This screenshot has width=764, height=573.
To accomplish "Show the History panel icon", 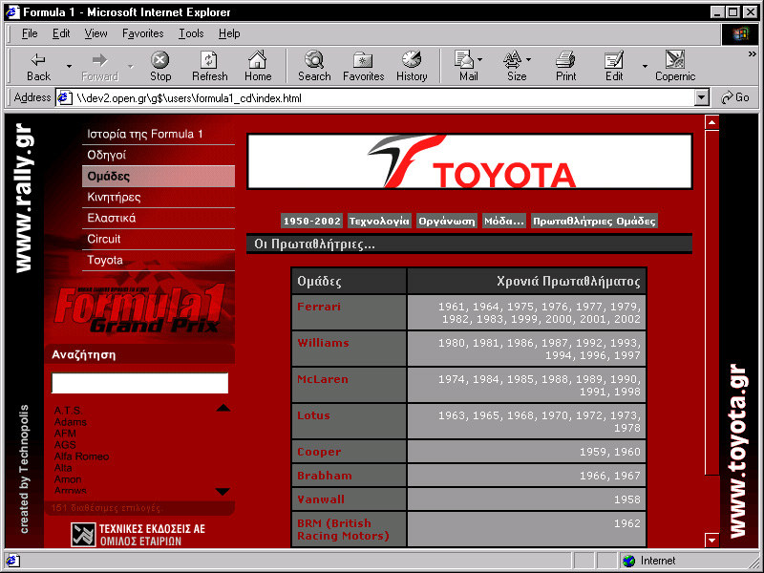I will pyautogui.click(x=412, y=66).
